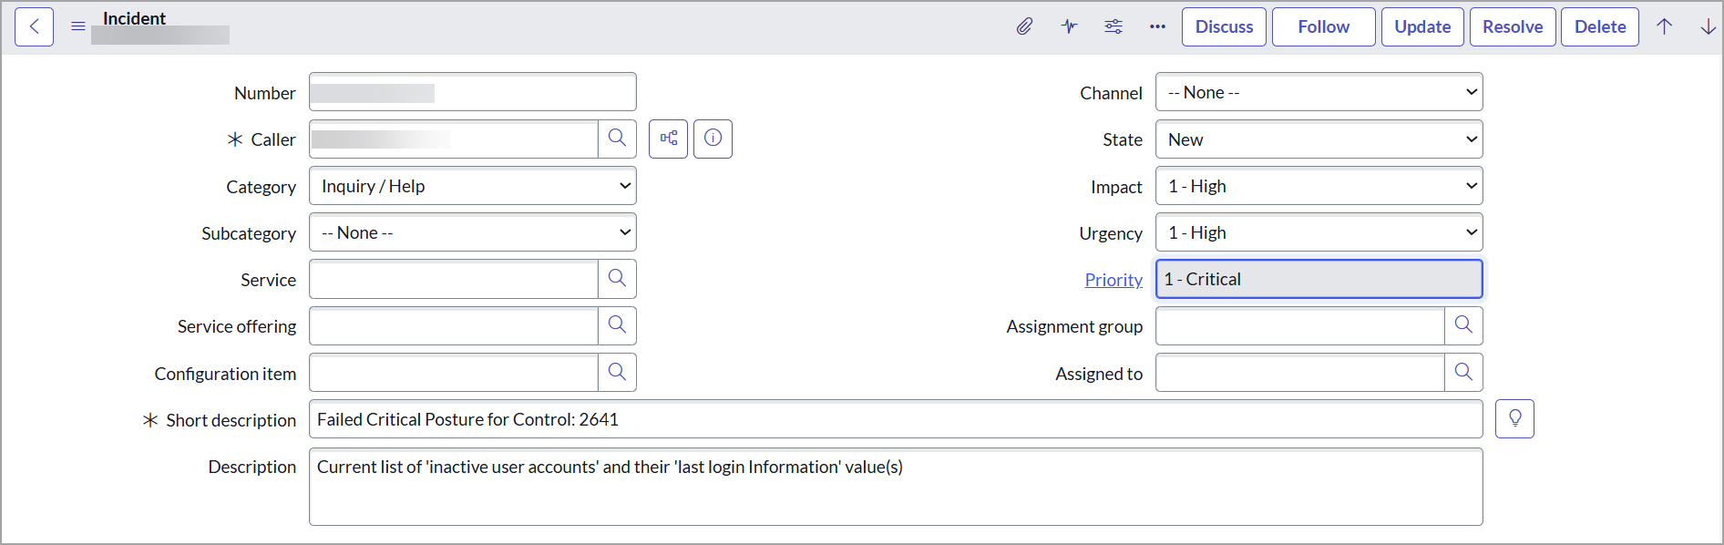Click the Discuss button
The width and height of the screenshot is (1724, 545).
(x=1224, y=26)
